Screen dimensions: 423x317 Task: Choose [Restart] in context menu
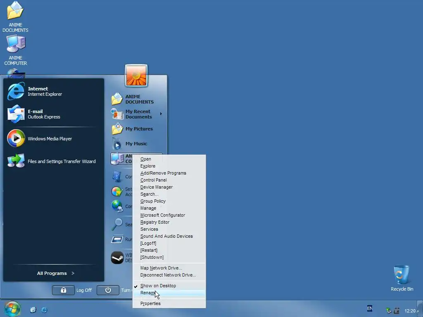(169, 250)
